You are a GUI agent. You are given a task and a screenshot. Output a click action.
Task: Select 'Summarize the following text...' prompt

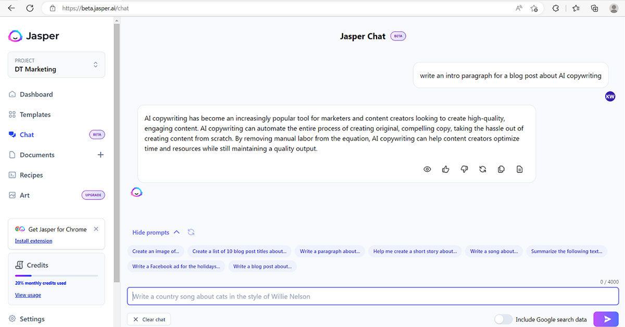pyautogui.click(x=567, y=251)
